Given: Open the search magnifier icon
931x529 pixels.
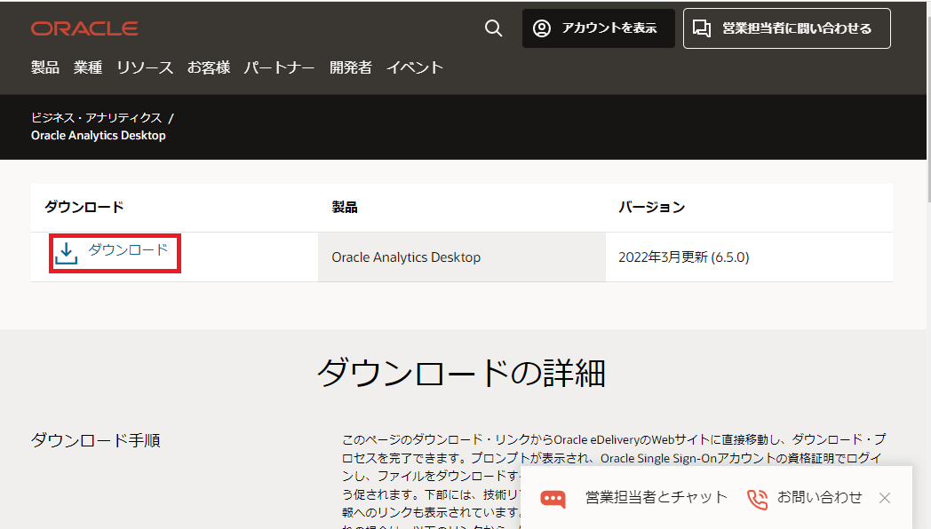Looking at the screenshot, I should click(493, 28).
